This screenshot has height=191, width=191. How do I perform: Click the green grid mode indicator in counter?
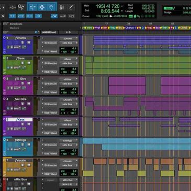(131, 16)
